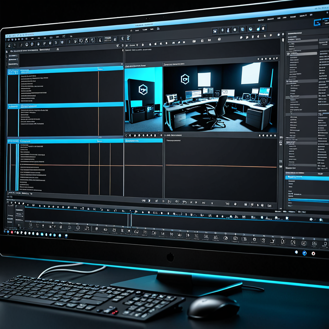
Task: Collapse the topmost blue-header list section on left
Action: (x=13, y=71)
